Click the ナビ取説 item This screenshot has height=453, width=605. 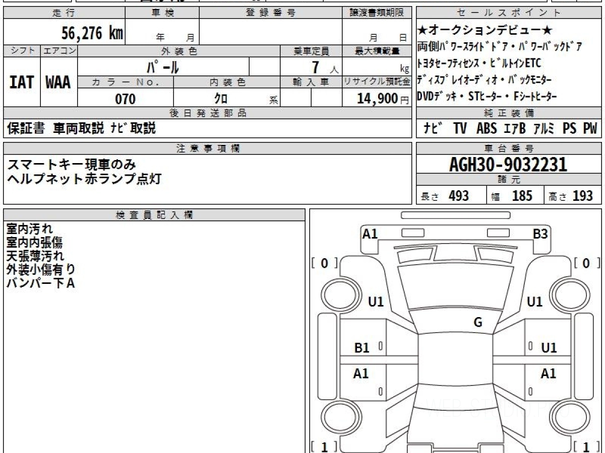[x=133, y=128]
